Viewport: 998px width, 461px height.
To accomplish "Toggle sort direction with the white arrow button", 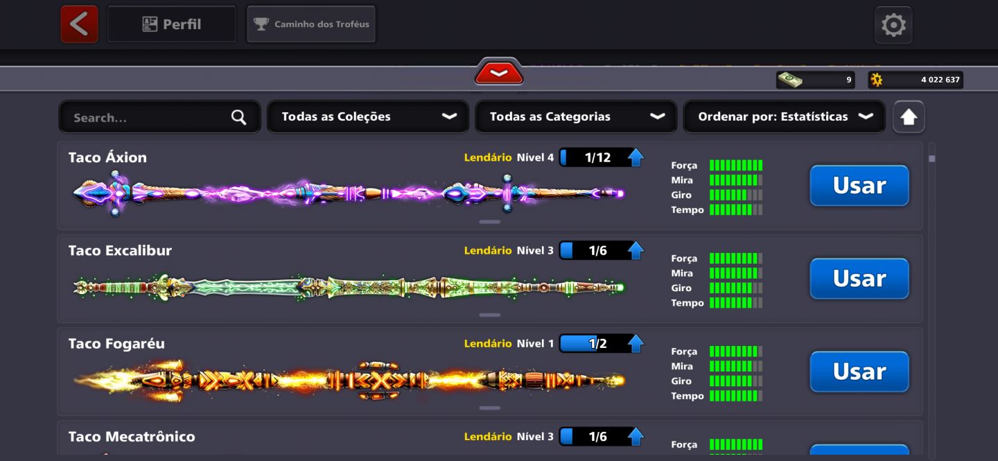I will 909,117.
